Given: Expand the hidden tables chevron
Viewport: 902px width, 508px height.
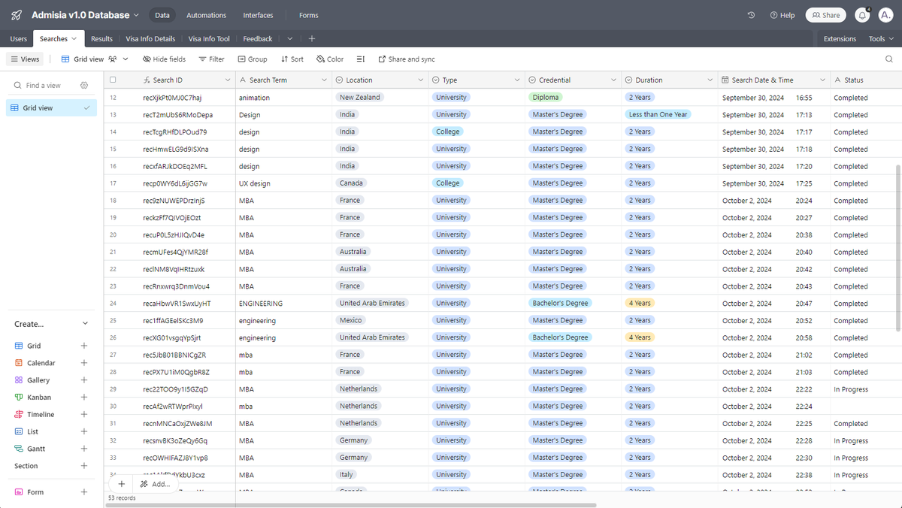Looking at the screenshot, I should click(x=290, y=38).
